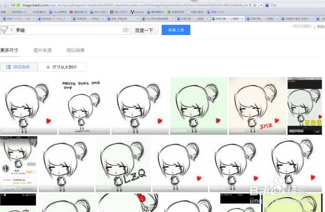
Task: Click the small query image thumbnail in search box
Action: pyautogui.click(x=5, y=30)
